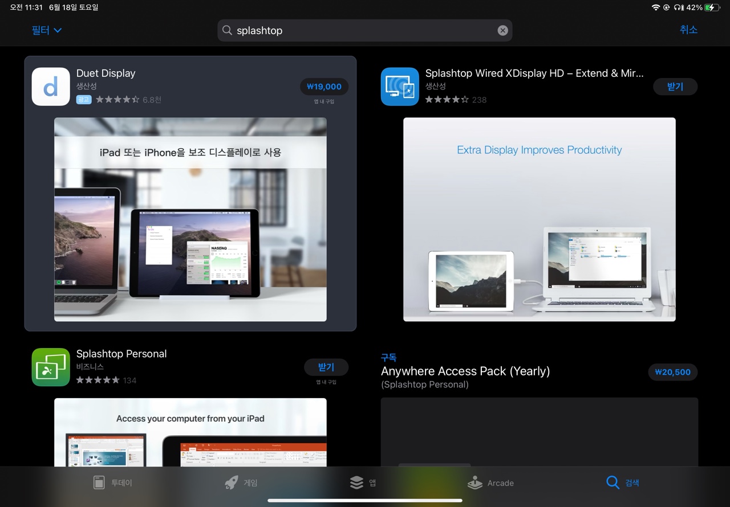730x507 pixels.
Task: Click into the splashtop search field
Action: (365, 31)
